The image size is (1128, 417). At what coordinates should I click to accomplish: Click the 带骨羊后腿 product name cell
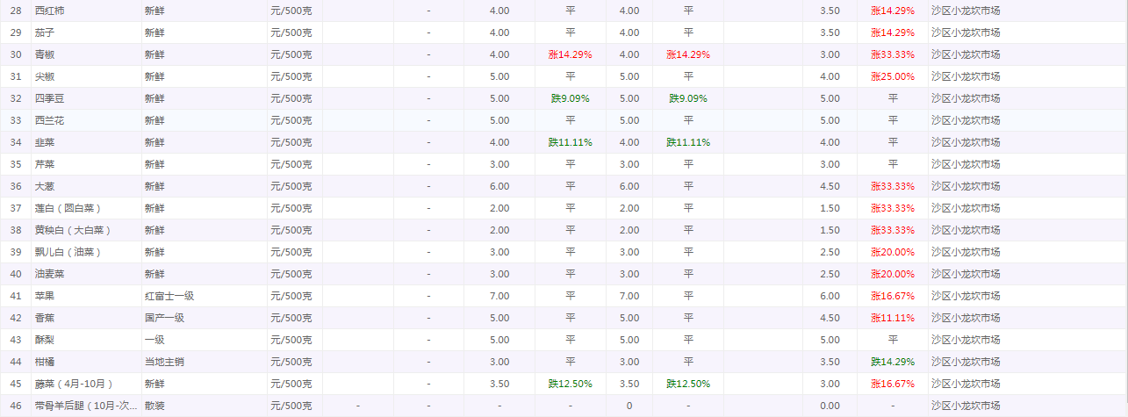click(x=85, y=406)
